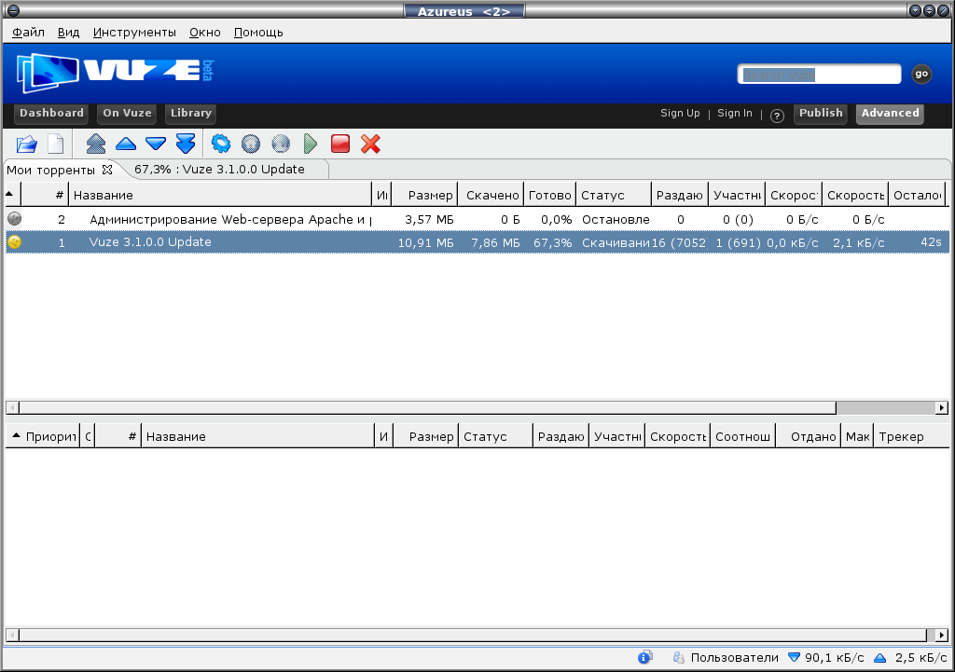Click the Sign In link
Viewport: 955px width, 672px height.
tap(734, 114)
